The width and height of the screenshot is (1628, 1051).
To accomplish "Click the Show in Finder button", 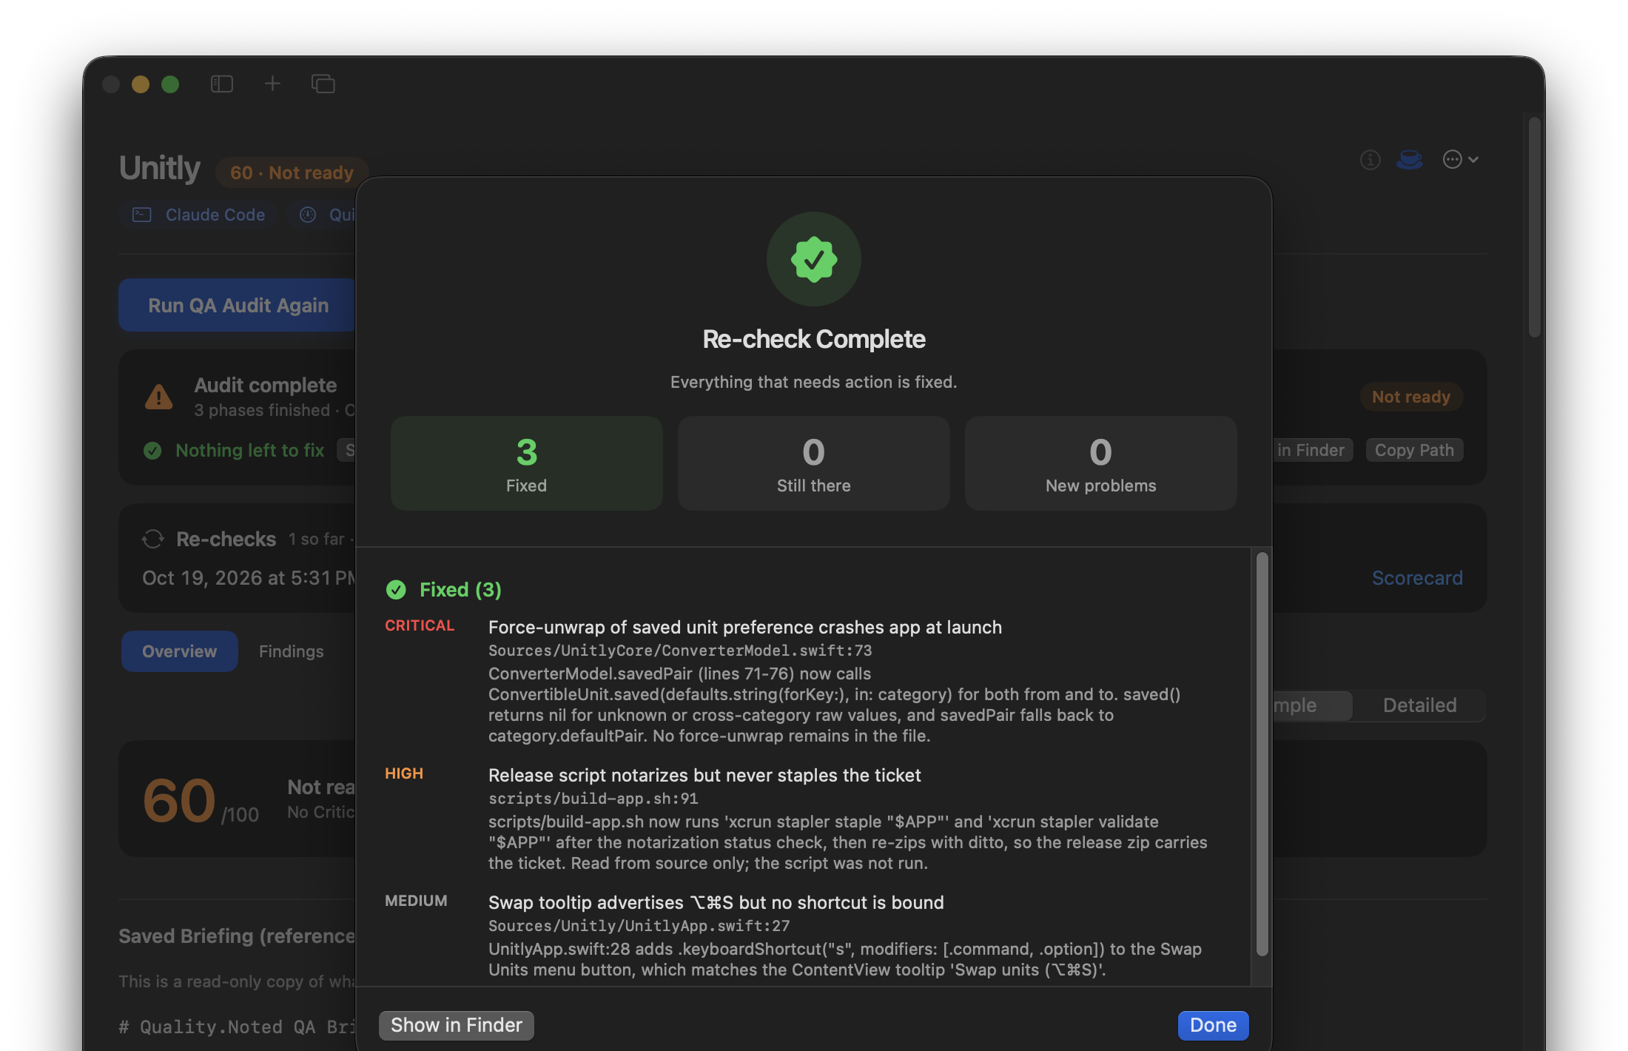I will pyautogui.click(x=456, y=1025).
